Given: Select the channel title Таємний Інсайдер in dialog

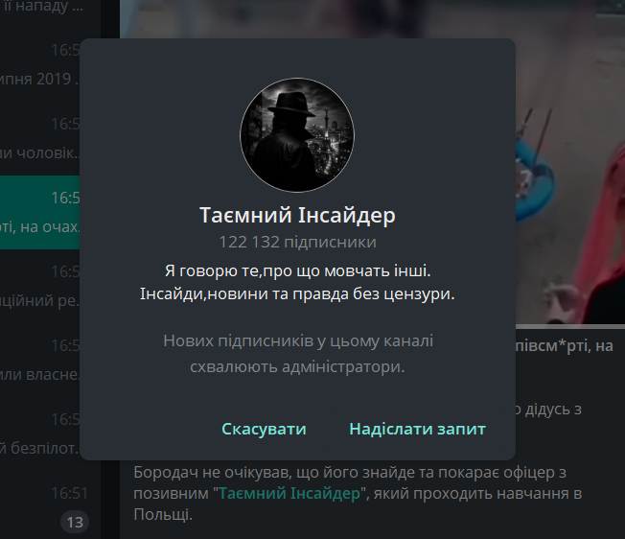Looking at the screenshot, I should point(297,215).
